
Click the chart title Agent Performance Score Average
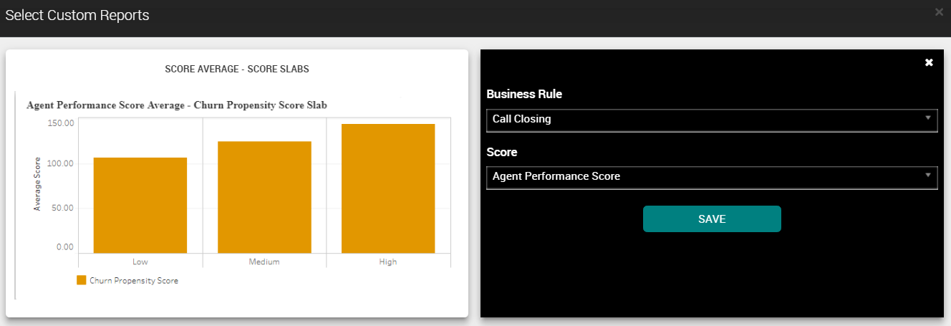(x=177, y=105)
